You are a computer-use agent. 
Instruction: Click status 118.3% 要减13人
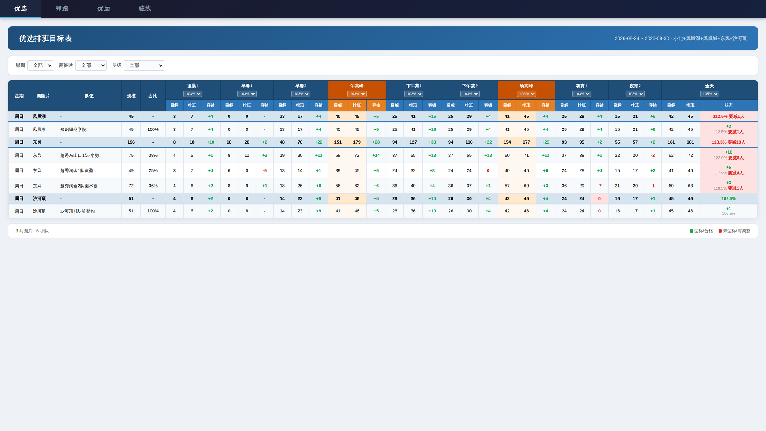point(728,142)
